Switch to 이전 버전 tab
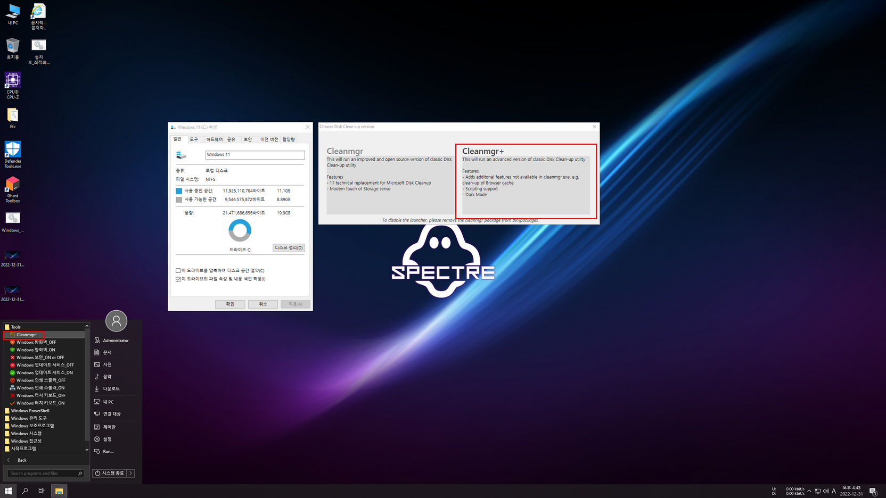This screenshot has height=498, width=886. click(269, 139)
